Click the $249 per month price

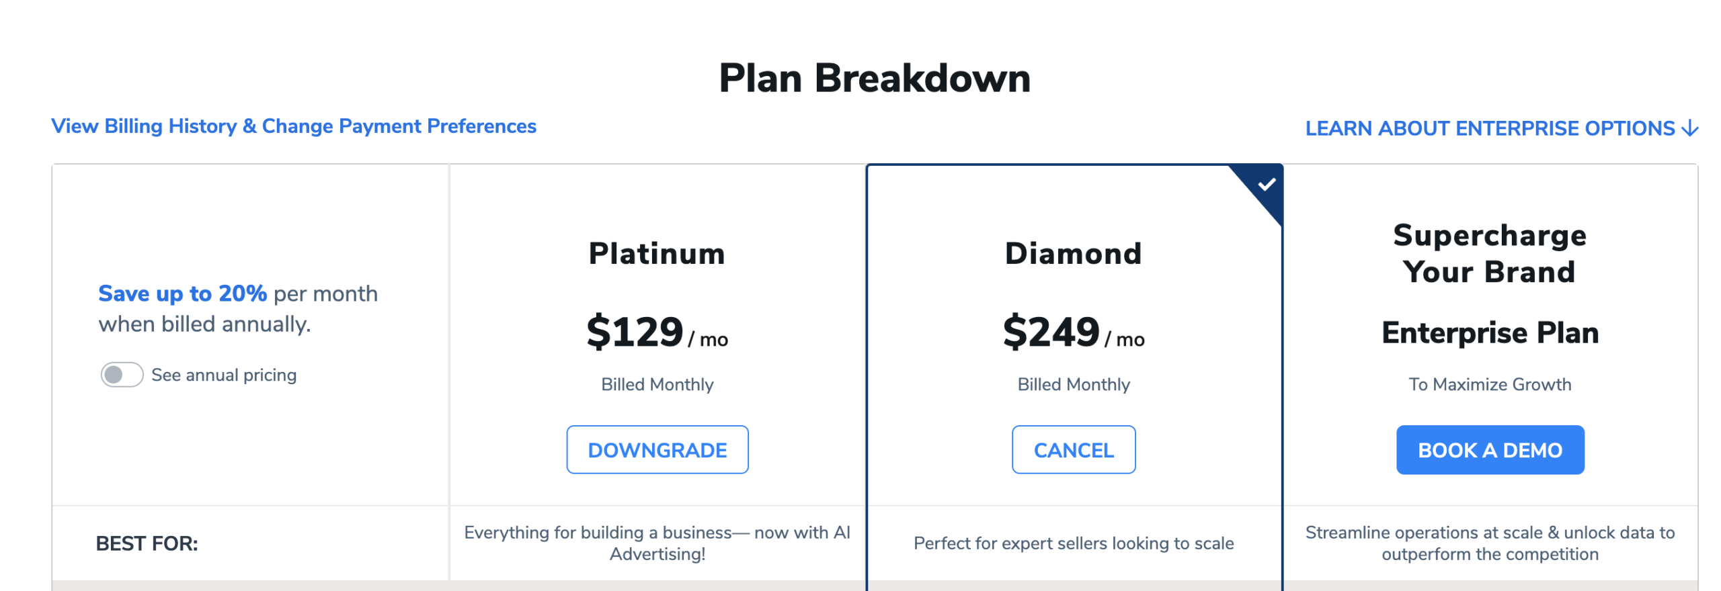pos(1073,332)
